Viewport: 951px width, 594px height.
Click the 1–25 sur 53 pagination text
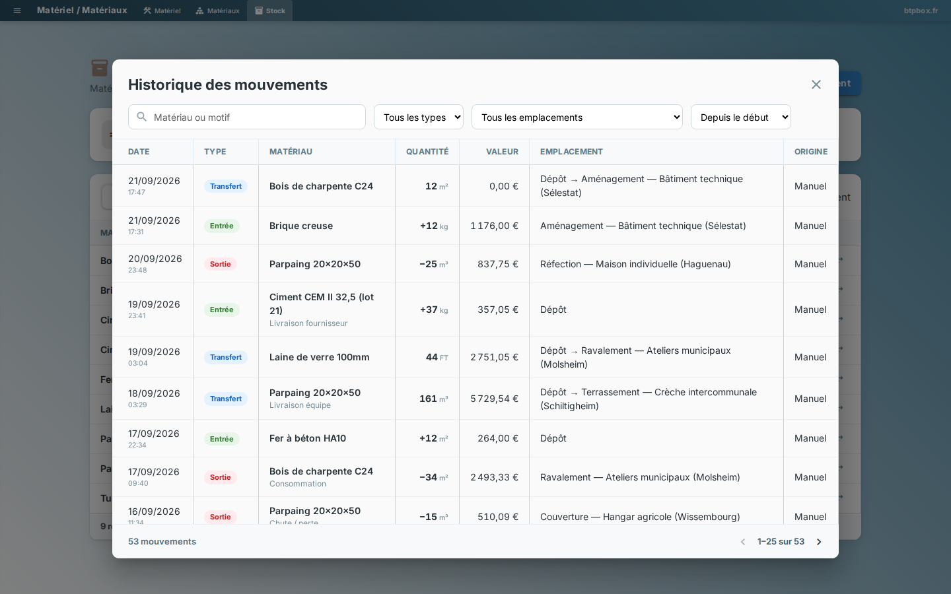(781, 542)
